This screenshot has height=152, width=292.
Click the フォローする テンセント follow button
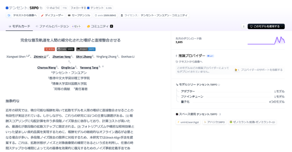coord(87,8)
